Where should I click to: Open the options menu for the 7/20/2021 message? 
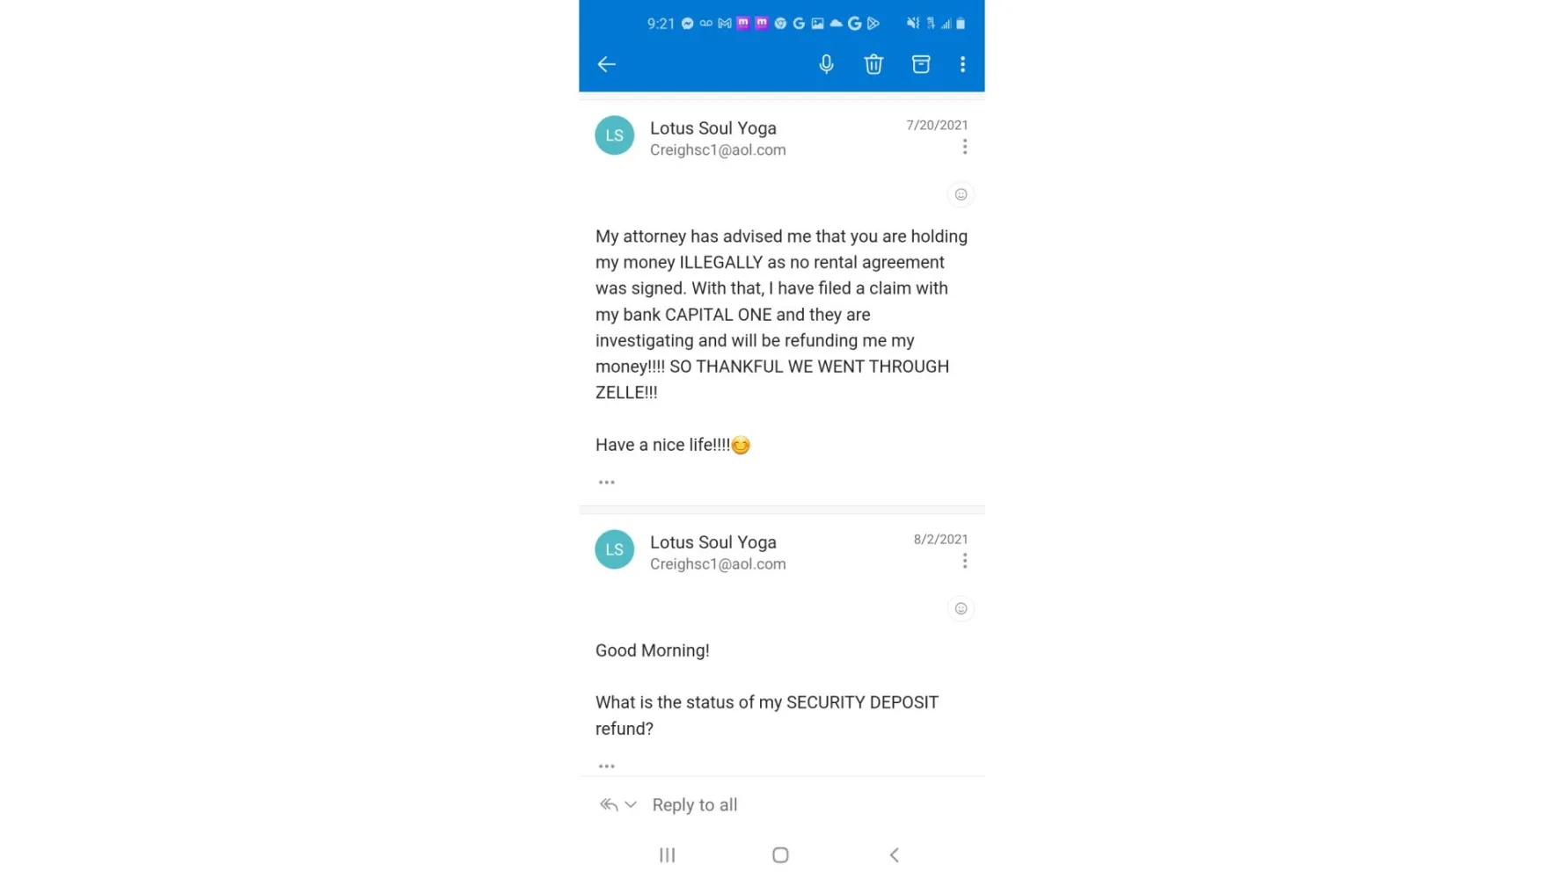(965, 147)
